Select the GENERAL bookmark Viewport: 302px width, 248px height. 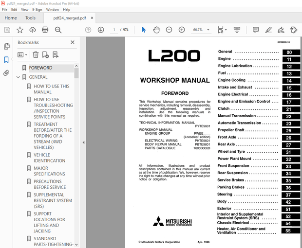click(38, 77)
